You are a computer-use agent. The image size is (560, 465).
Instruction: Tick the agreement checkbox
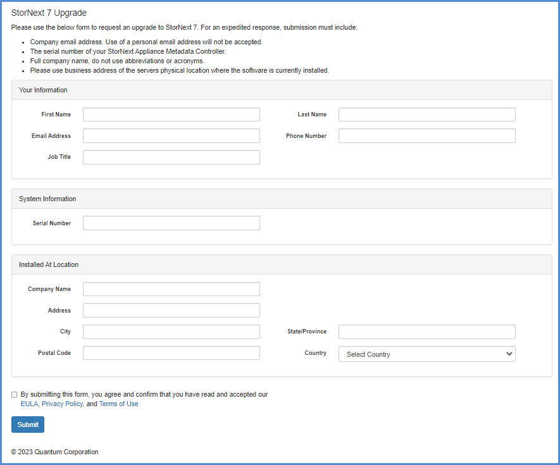(15, 395)
